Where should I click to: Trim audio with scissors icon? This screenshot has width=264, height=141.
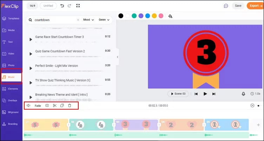pos(54,105)
